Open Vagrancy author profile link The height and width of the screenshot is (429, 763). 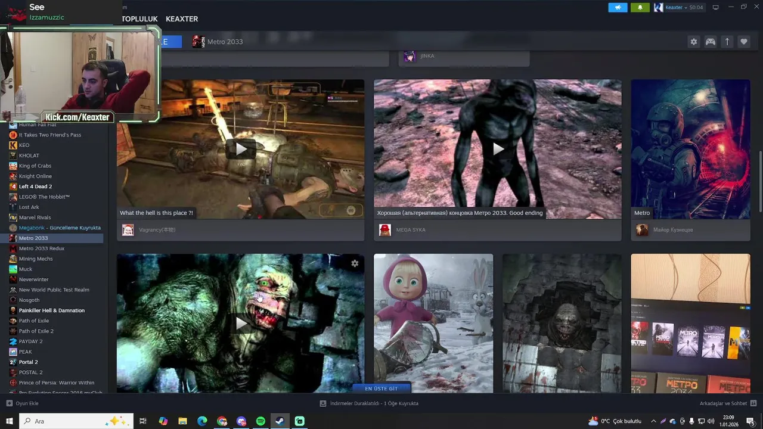click(x=157, y=230)
